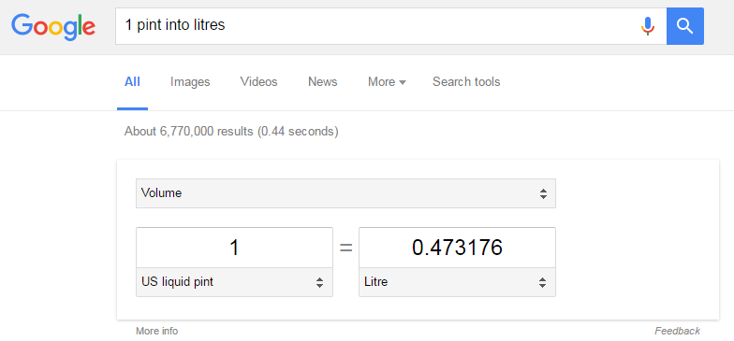Click the US liquid pint dropdown arrows

coord(319,282)
